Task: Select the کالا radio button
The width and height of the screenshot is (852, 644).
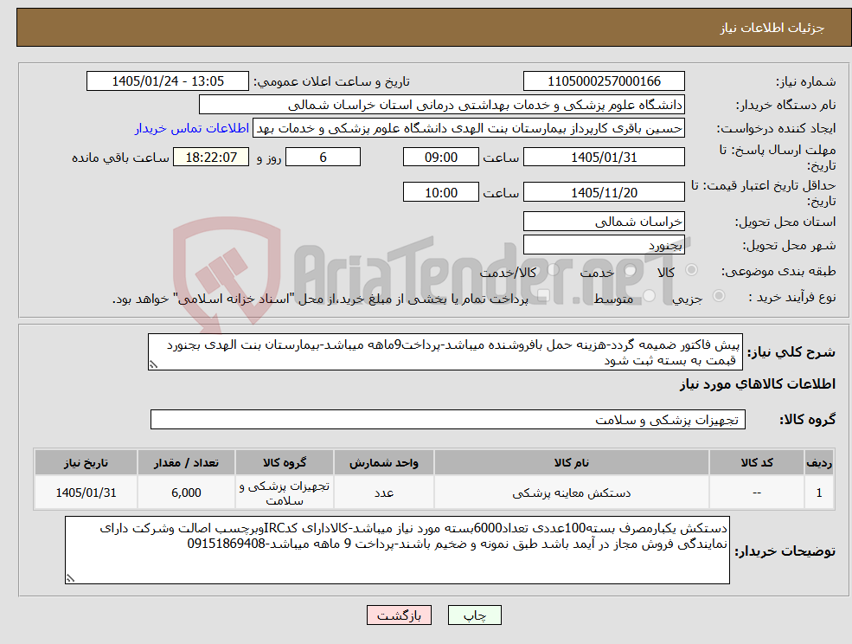Action: coord(692,270)
